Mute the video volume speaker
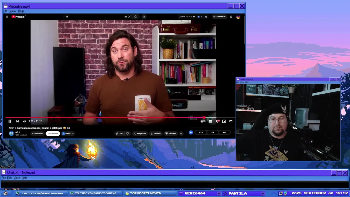The height and width of the screenshot is (197, 350). (x=24, y=121)
